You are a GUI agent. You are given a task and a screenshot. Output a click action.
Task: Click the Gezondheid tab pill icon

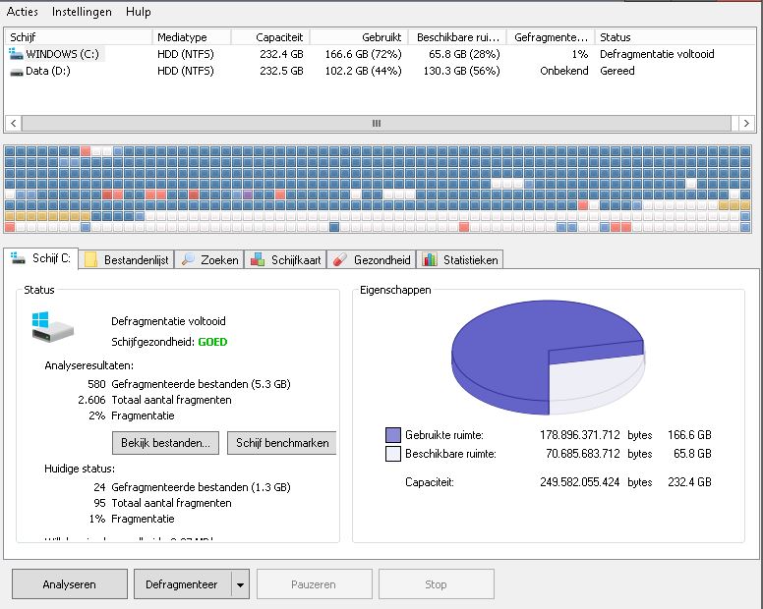[x=339, y=260]
